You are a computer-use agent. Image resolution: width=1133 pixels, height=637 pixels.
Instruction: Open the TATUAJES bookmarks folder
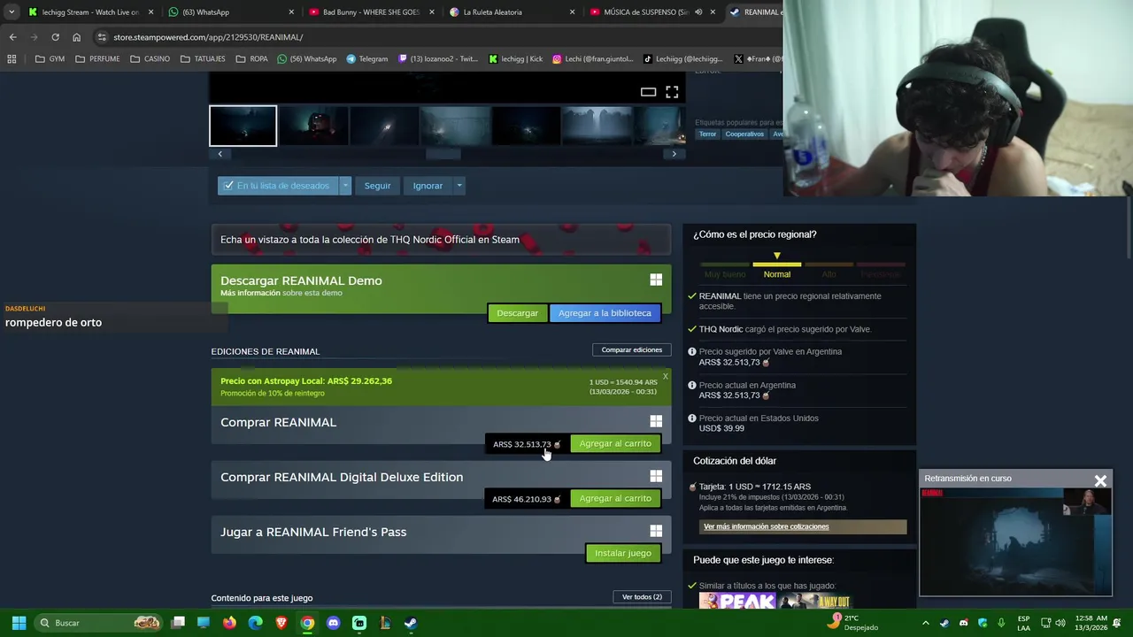tap(203, 59)
